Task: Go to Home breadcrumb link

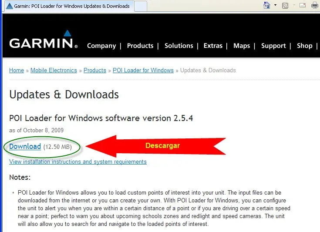Action: (17, 70)
